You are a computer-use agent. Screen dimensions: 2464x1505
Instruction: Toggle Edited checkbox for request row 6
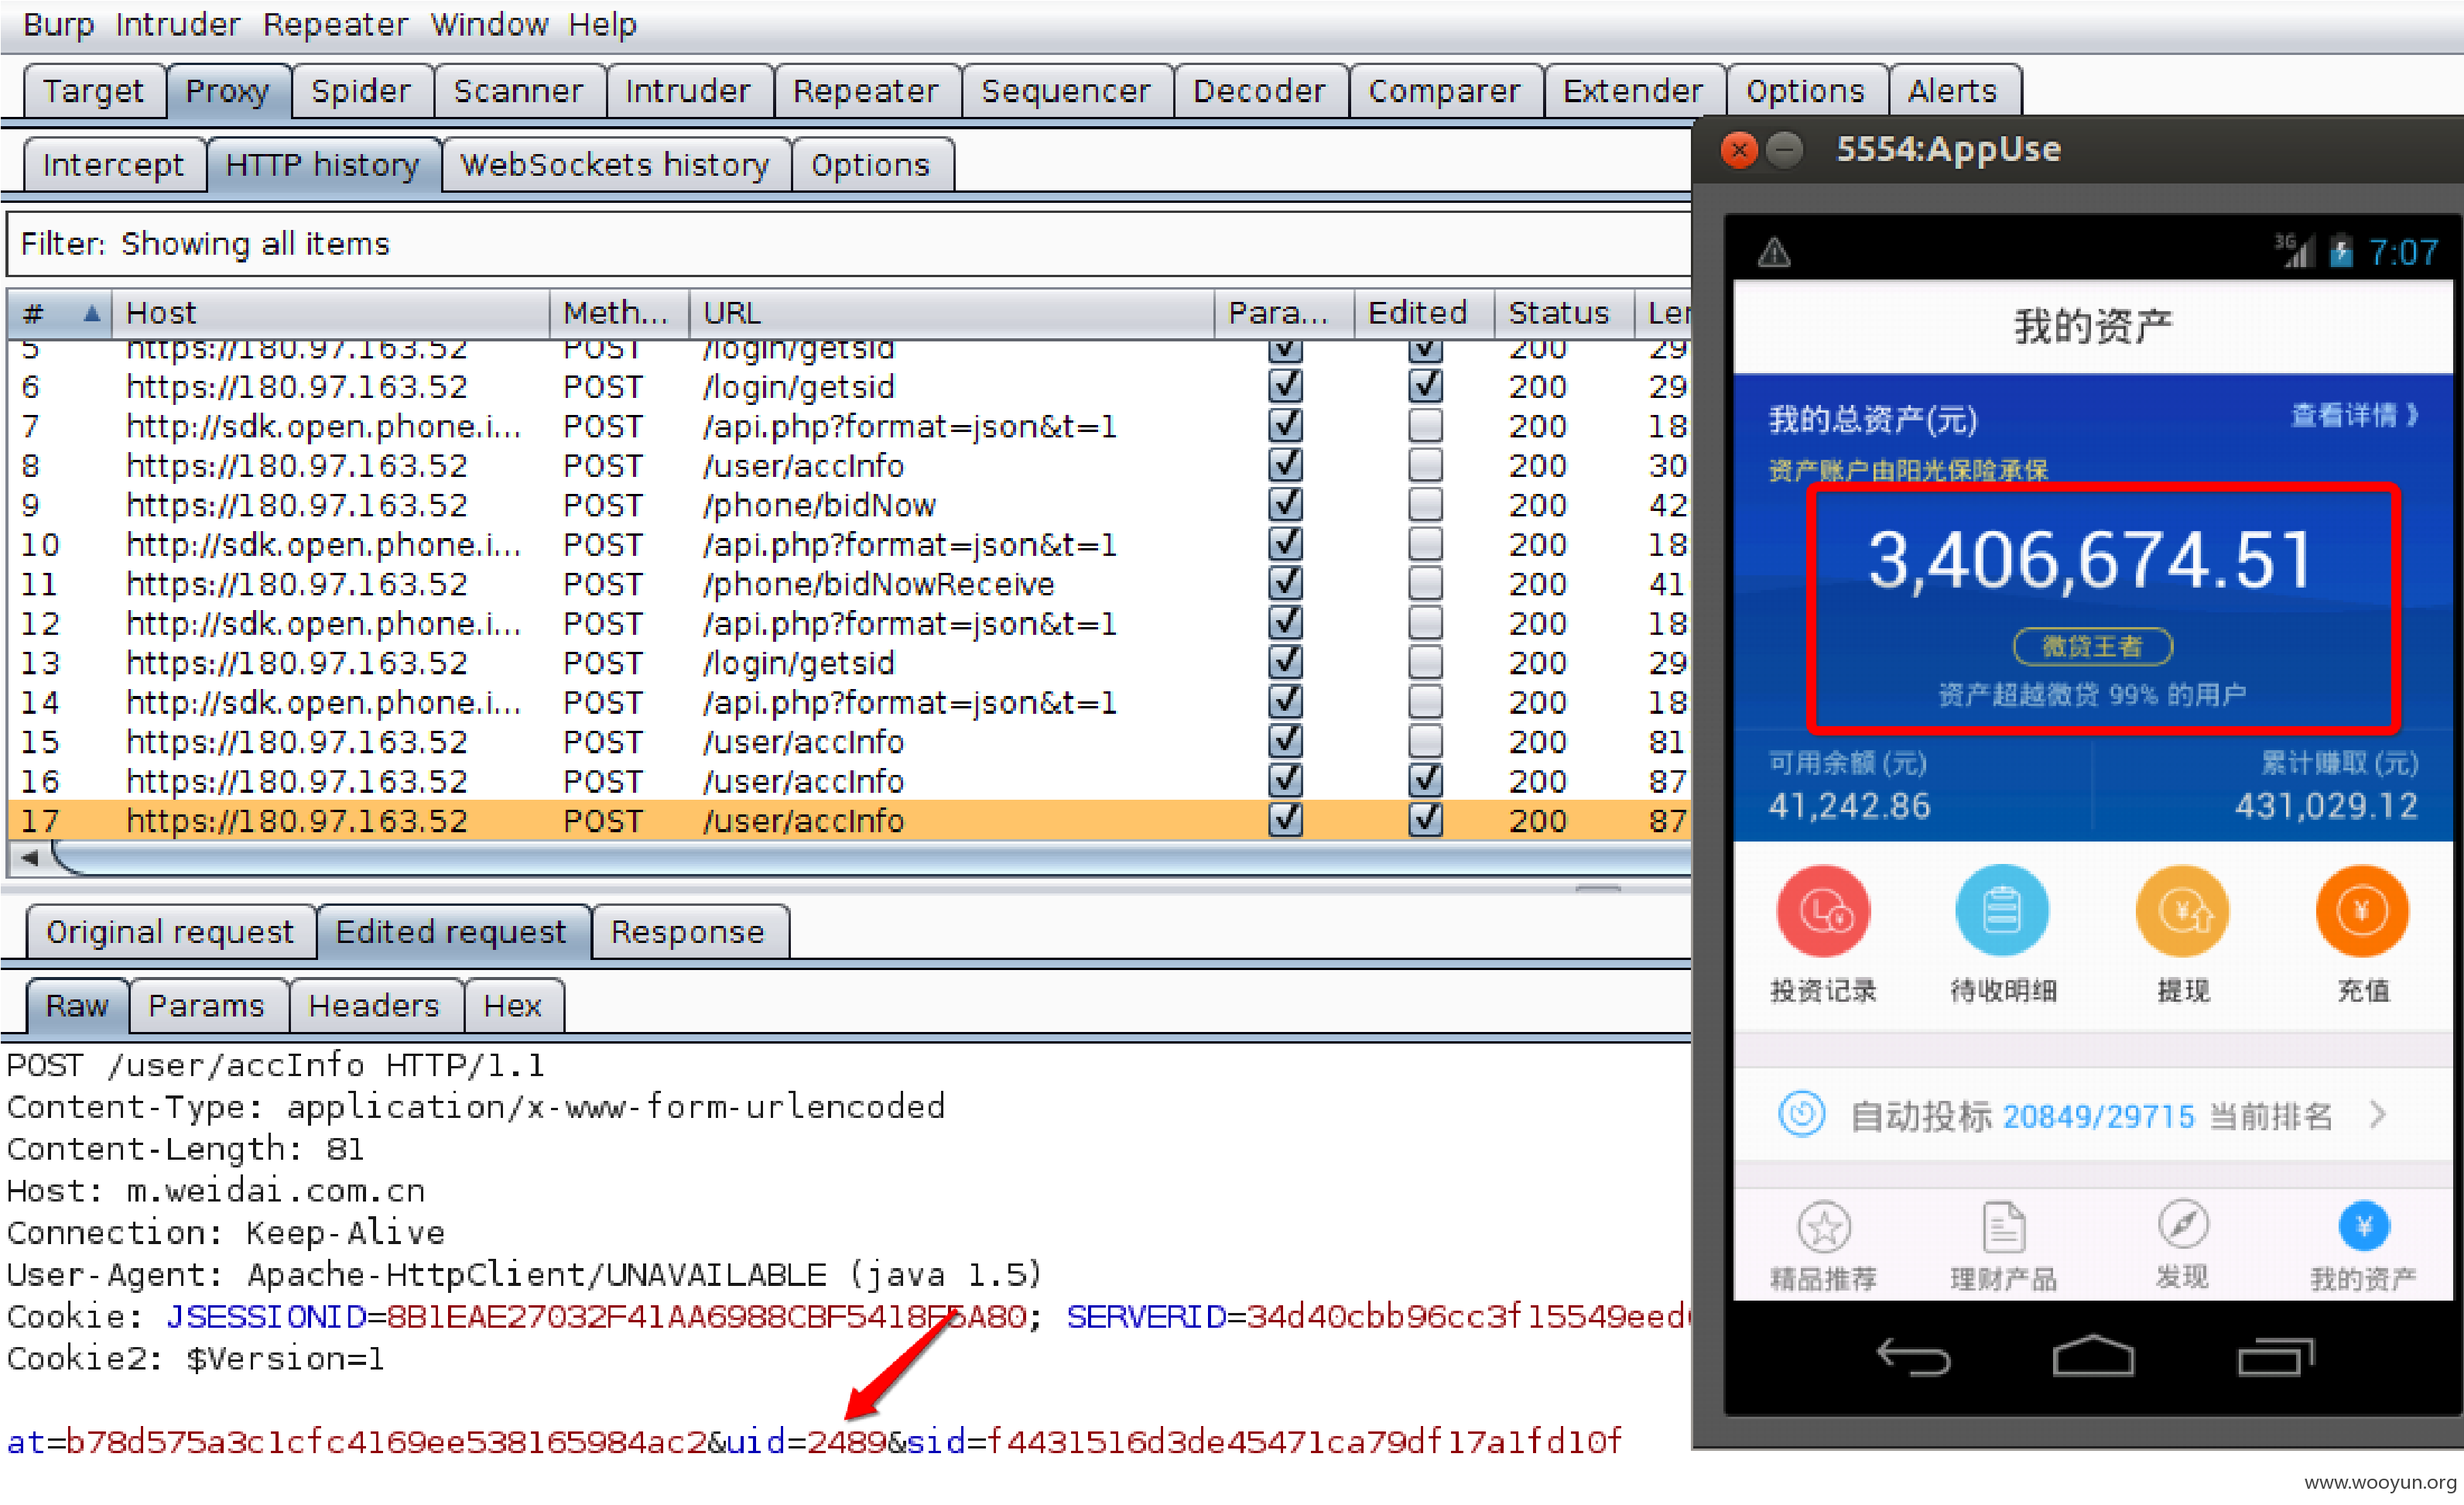pos(1425,386)
